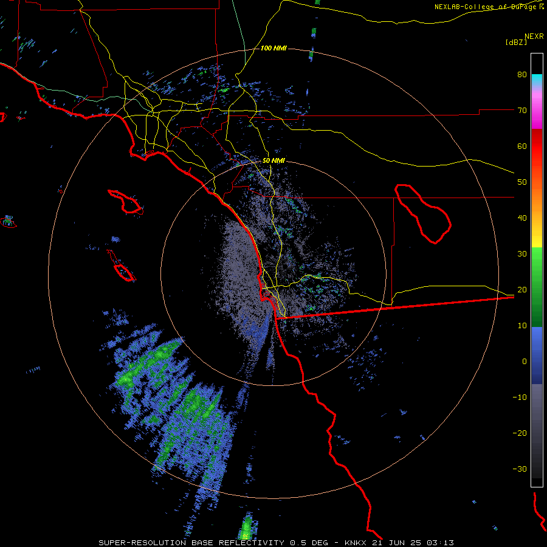The height and width of the screenshot is (547, 547).
Task: Click the 20 value on the color scale
Action: point(522,289)
